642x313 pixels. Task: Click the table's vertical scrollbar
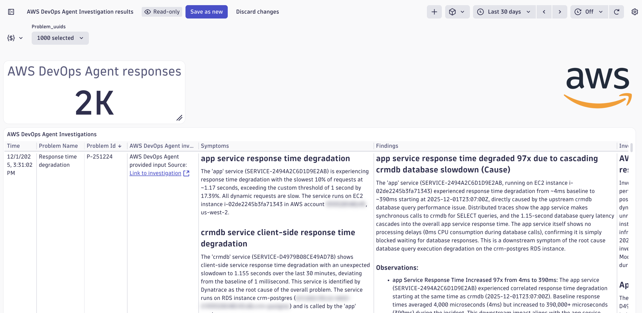pyautogui.click(x=631, y=148)
